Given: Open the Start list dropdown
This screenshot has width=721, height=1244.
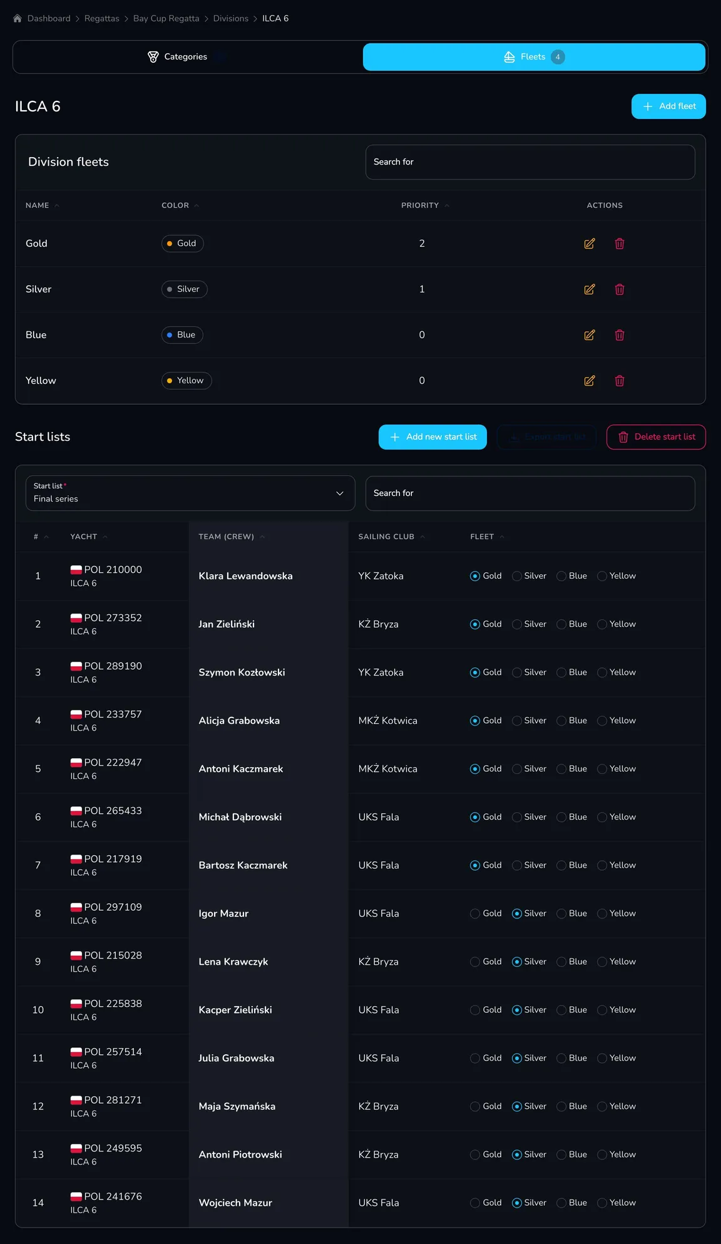Looking at the screenshot, I should point(190,493).
